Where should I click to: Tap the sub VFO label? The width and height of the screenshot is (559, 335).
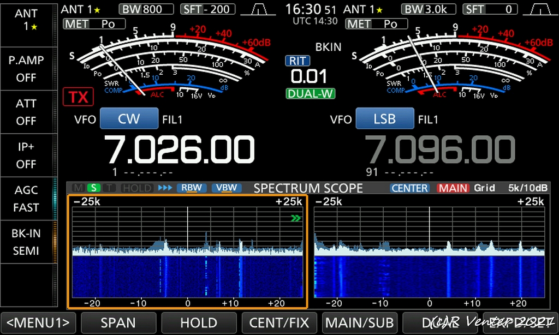[341, 119]
